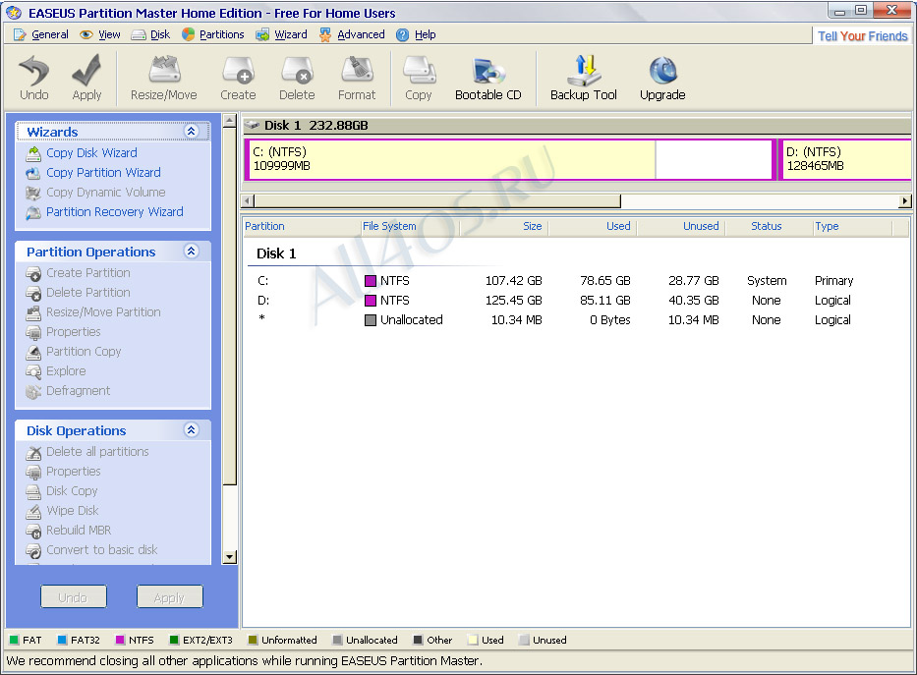Click the Delete all partitions icon
Image resolution: width=917 pixels, height=675 pixels.
pyautogui.click(x=33, y=452)
